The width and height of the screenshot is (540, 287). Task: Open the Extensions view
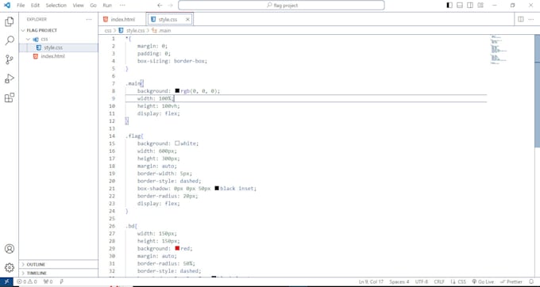click(x=10, y=98)
